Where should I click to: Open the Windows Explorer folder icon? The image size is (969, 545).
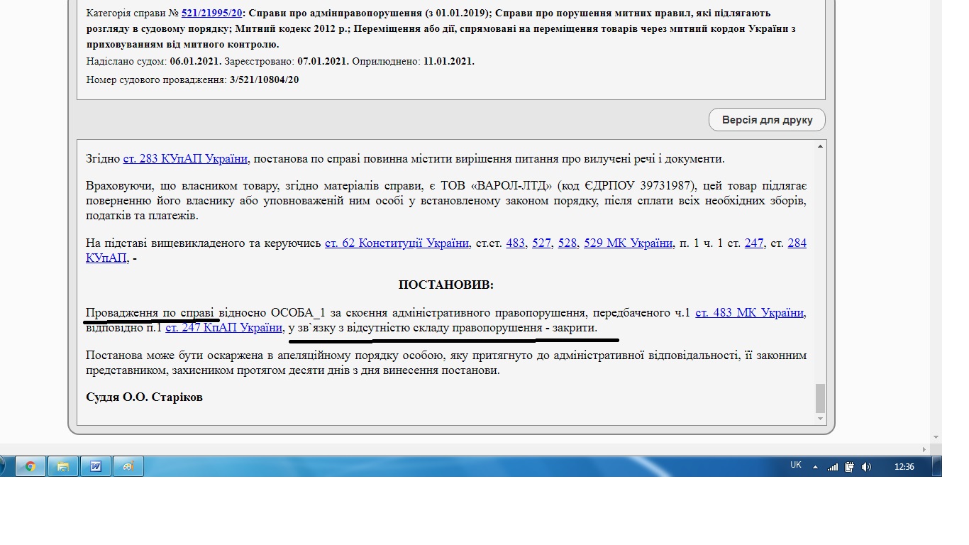[63, 466]
